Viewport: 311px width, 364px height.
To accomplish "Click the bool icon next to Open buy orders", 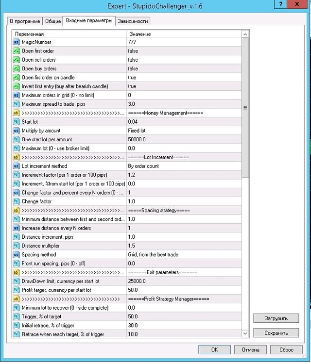I will 16,68.
